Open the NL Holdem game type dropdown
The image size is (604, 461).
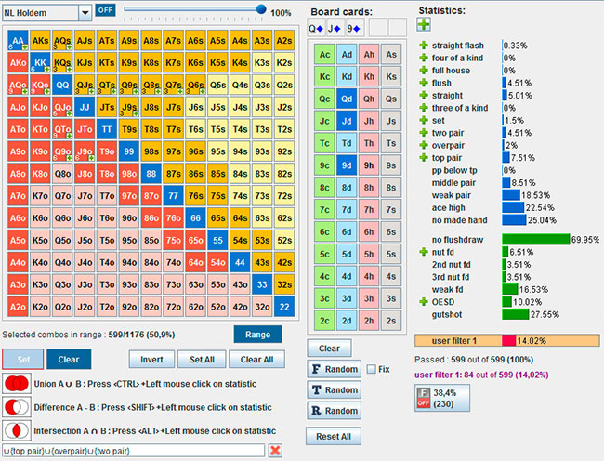[85, 12]
